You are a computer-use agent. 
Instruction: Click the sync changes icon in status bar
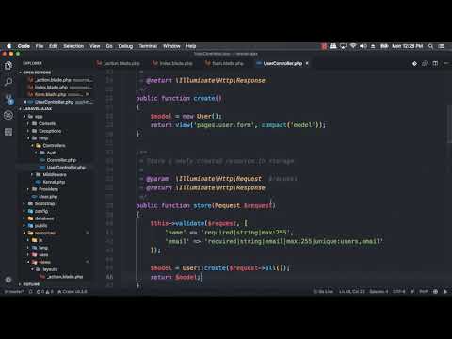point(30,292)
